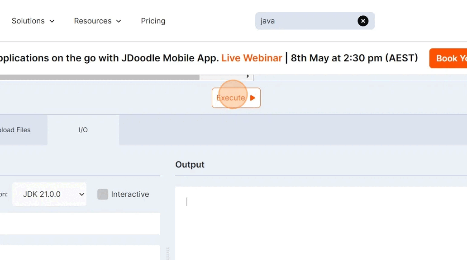This screenshot has width=467, height=260.
Task: Grab the dotted resize handle beside Output panel
Action: click(168, 253)
